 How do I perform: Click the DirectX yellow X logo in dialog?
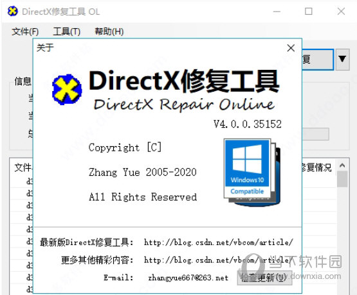(67, 90)
